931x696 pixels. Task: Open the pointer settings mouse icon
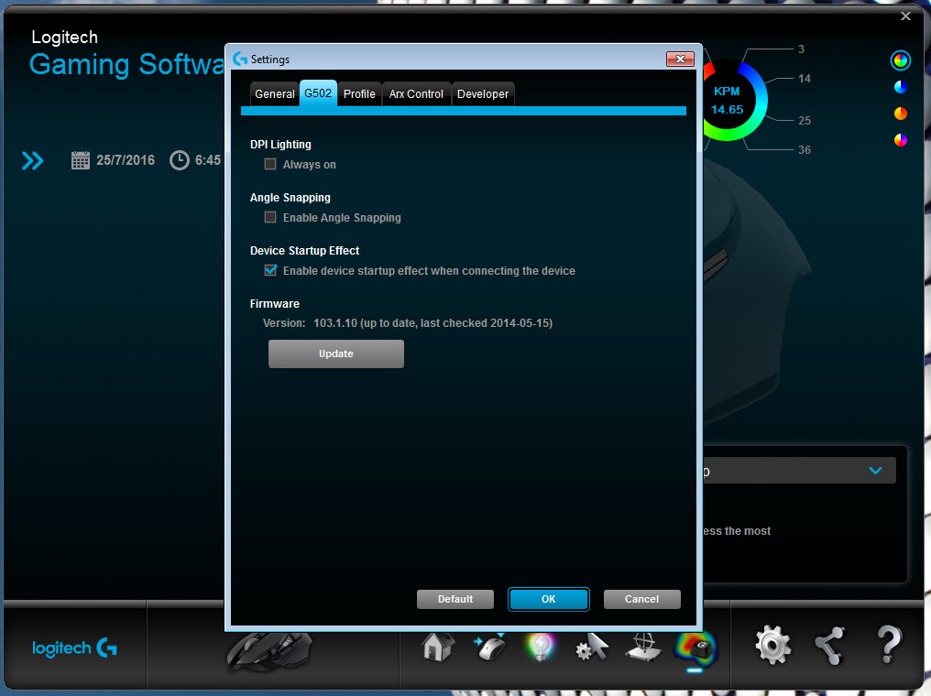coord(490,647)
